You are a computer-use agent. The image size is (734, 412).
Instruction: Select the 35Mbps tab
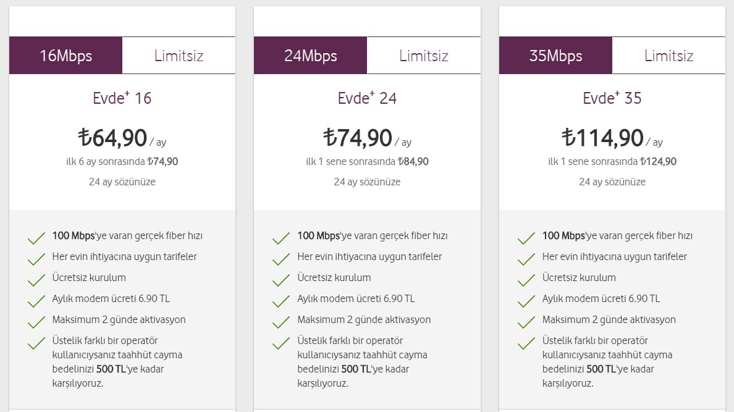555,56
